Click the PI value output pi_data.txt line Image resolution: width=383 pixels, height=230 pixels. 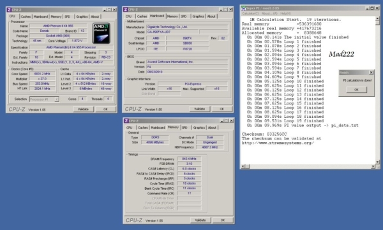coord(303,126)
